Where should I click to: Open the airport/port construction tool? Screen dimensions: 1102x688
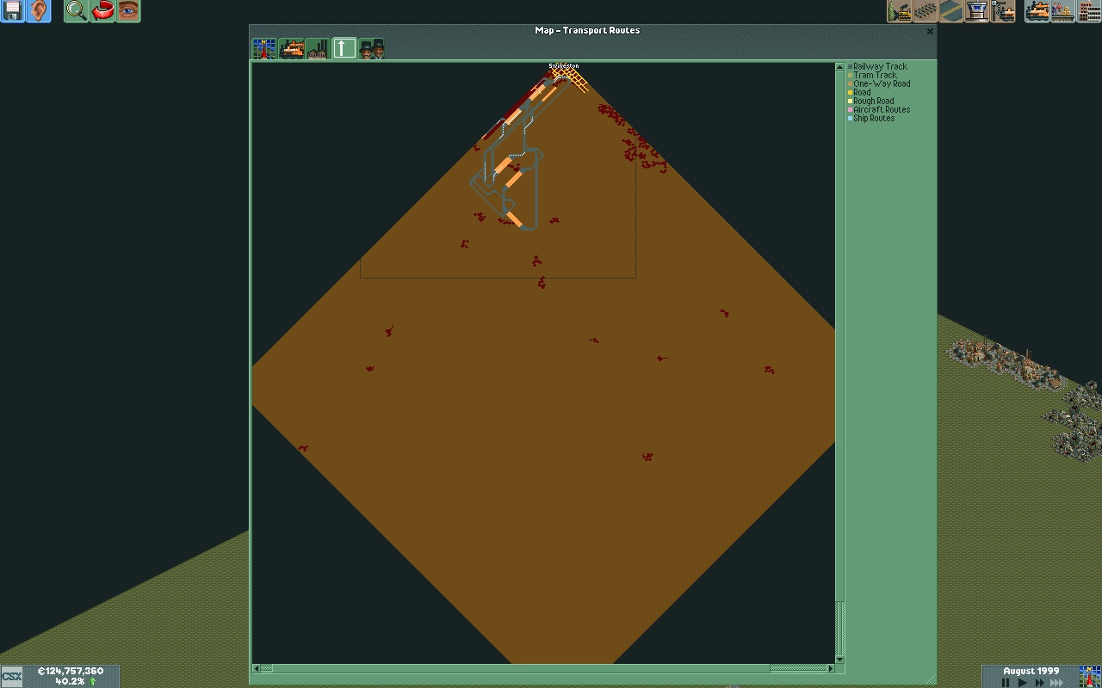pos(977,11)
